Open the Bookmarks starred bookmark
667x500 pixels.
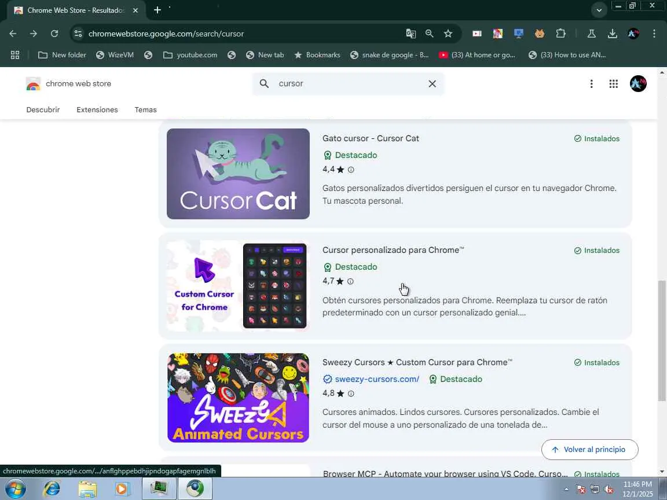click(x=317, y=55)
